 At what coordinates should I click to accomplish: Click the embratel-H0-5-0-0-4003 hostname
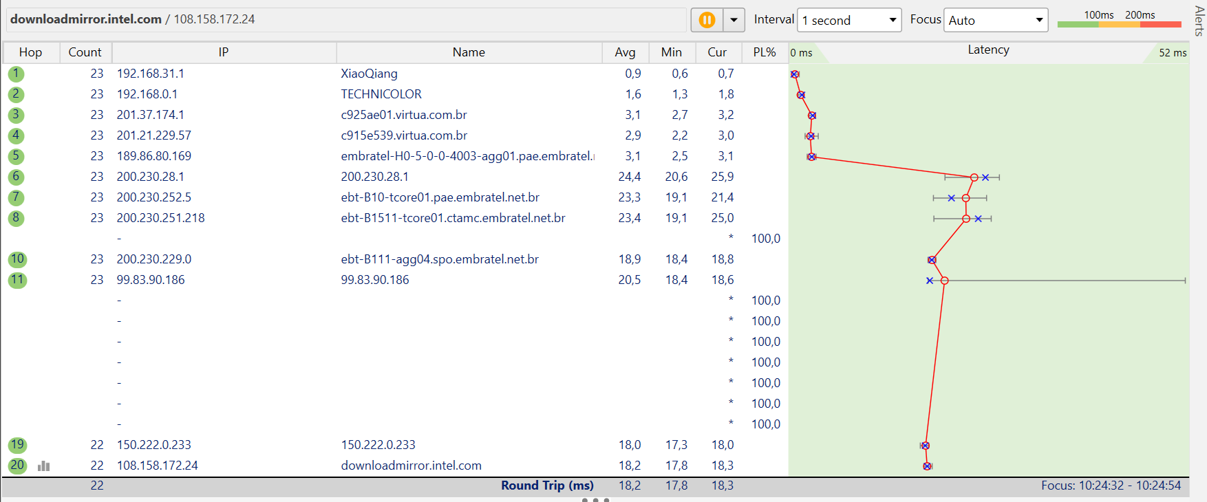tap(467, 156)
